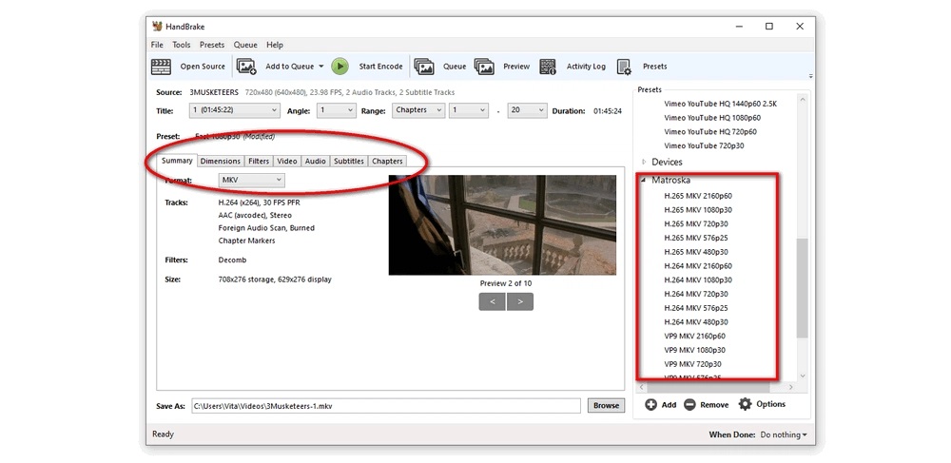Viewport: 951px width, 463px height.
Task: Open the Activity Log icon
Action: (x=548, y=67)
